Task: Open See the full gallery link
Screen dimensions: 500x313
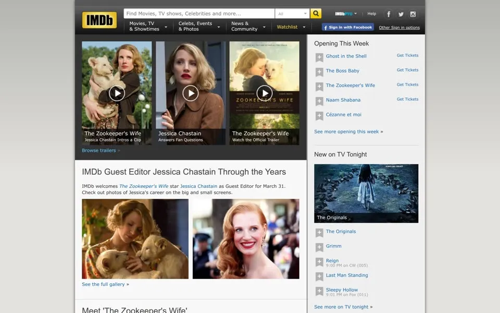Action: pyautogui.click(x=103, y=284)
